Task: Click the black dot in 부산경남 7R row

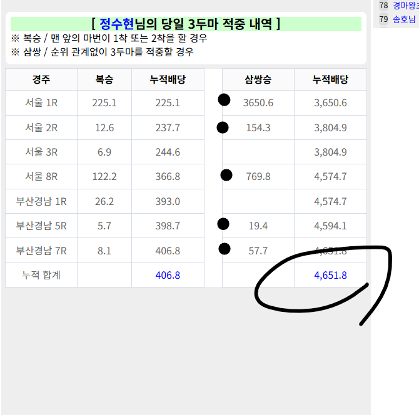Action: (225, 249)
